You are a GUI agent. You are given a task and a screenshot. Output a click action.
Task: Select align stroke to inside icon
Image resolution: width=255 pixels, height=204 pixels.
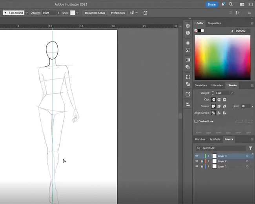tap(219, 113)
